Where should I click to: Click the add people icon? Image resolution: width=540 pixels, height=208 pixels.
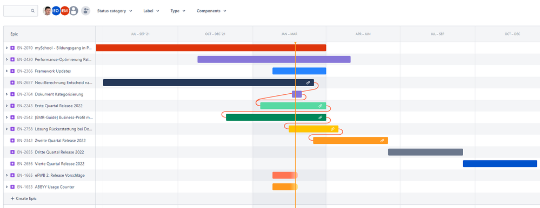pyautogui.click(x=86, y=11)
